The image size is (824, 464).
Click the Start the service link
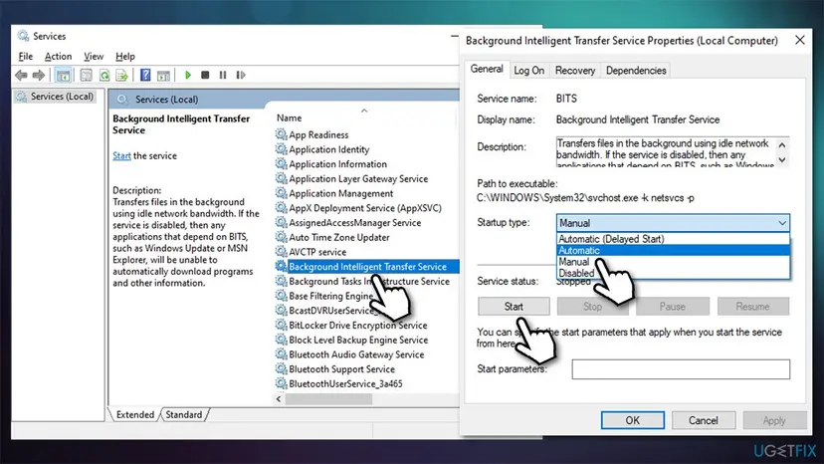point(121,155)
